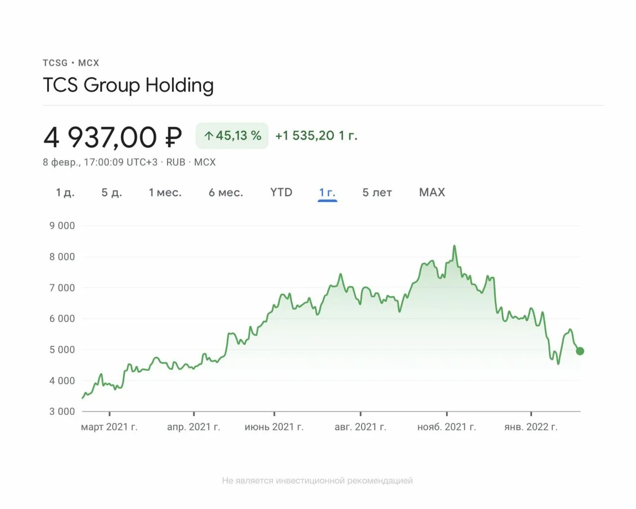The height and width of the screenshot is (509, 636).
Task: Click the green 45,13 % change badge
Action: (232, 136)
